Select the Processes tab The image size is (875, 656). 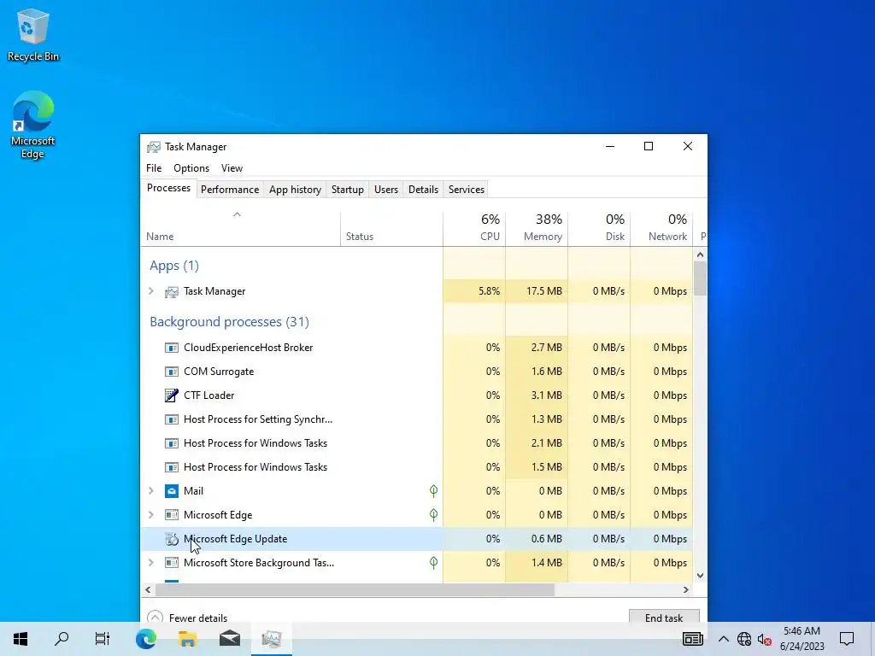[x=168, y=188]
